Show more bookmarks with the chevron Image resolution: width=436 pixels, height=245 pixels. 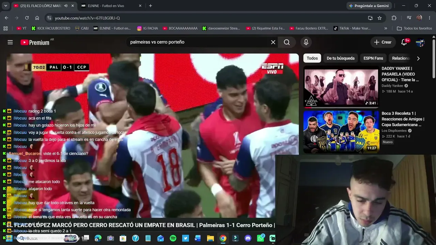pyautogui.click(x=386, y=28)
